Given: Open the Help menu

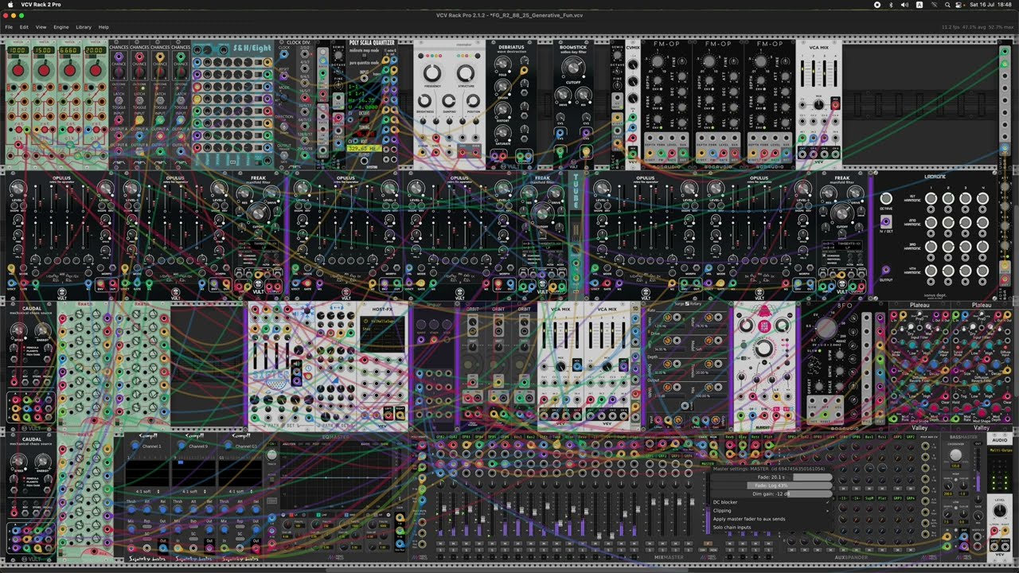Looking at the screenshot, I should point(103,27).
